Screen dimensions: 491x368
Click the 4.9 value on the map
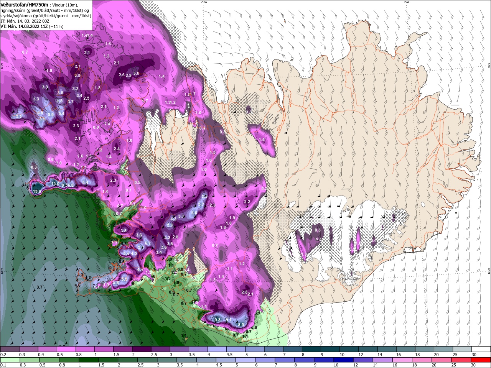(40, 113)
